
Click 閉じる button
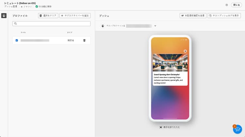(237, 5)
